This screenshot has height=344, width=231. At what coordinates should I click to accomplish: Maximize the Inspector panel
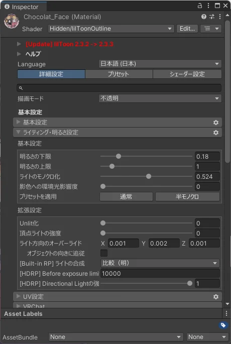point(217,6)
